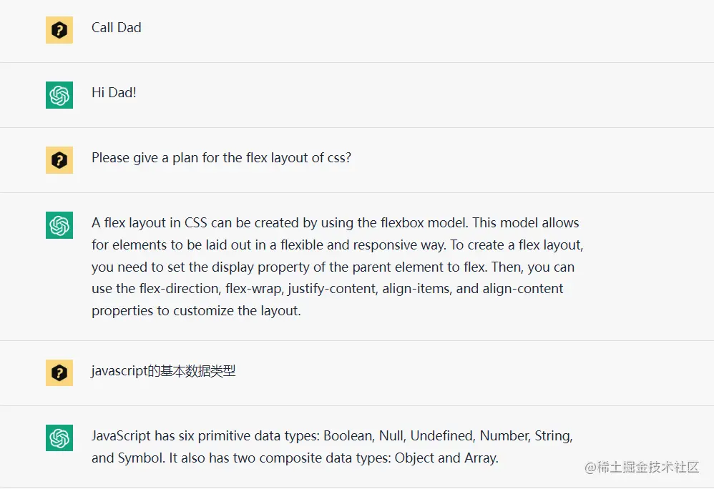The image size is (714, 489).
Task: Click the 稀土掘金技术社区 watermark
Action: coord(642,467)
